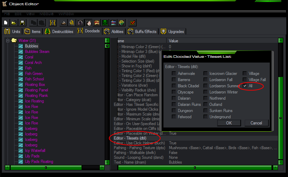
Task: Switch to the Upgrades tab
Action: coord(173,32)
